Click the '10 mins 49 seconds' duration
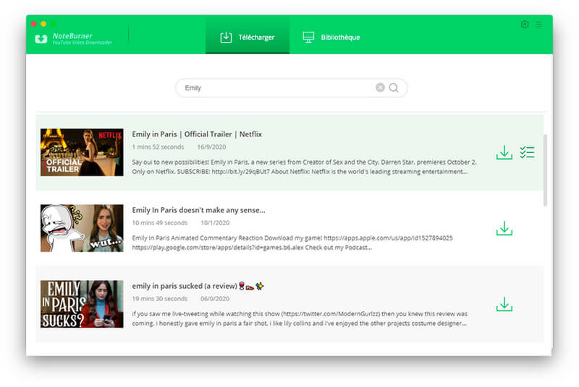Image resolution: width=579 pixels, height=387 pixels. pyautogui.click(x=160, y=223)
